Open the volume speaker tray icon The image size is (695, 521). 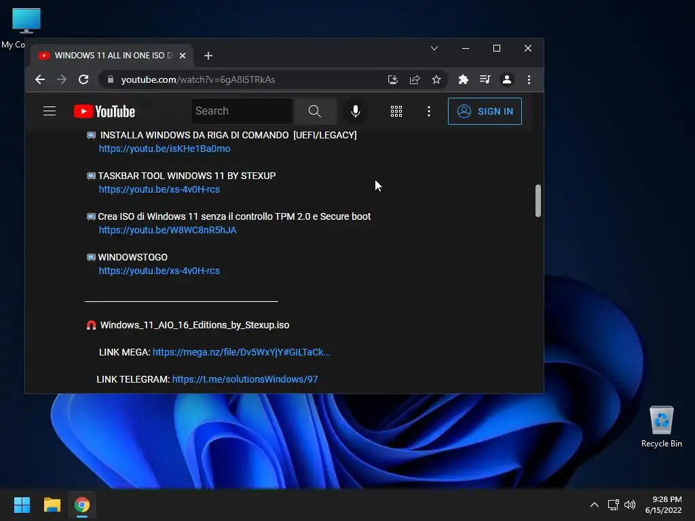coord(629,505)
